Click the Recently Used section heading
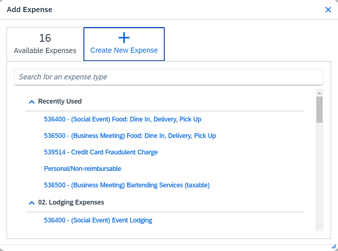This screenshot has height=251, width=338. point(60,101)
